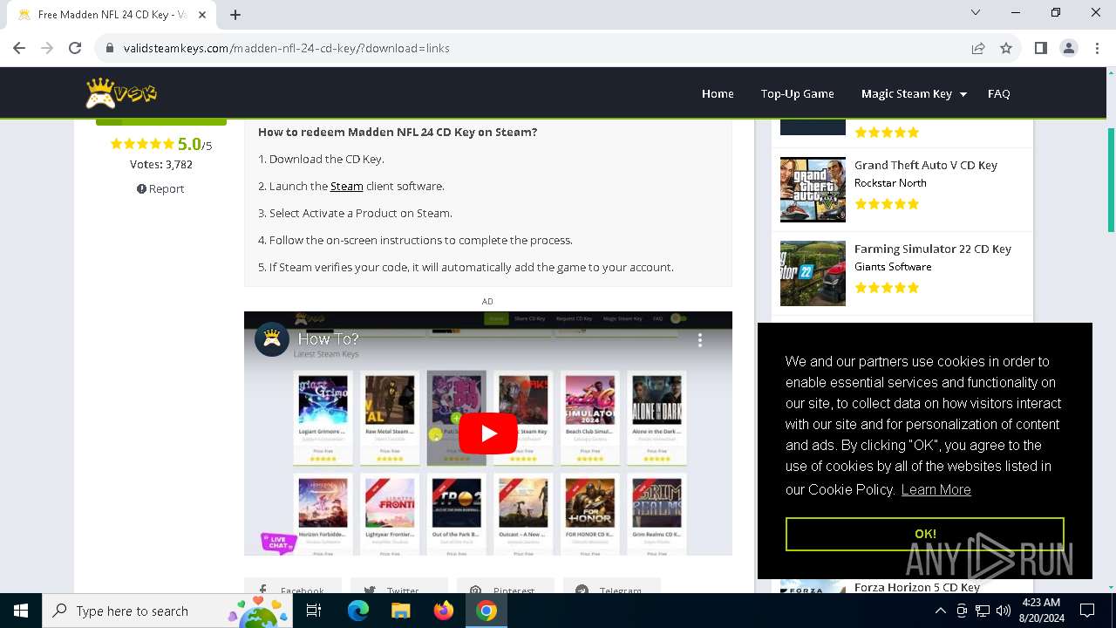Viewport: 1116px width, 628px height.
Task: Open a new browser tab
Action: [x=235, y=14]
